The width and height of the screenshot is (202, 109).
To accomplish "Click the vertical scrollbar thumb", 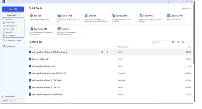I will point(194,34).
